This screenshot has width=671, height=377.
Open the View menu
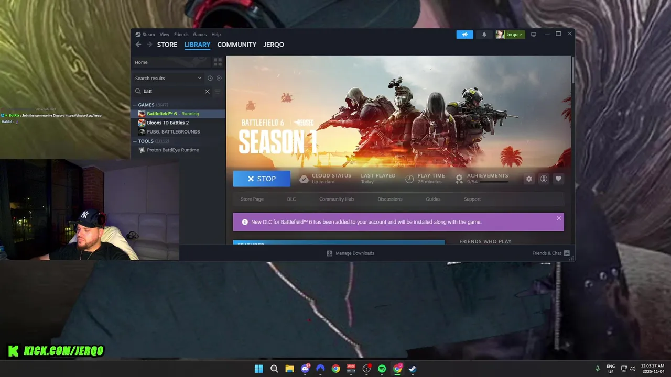coord(165,35)
